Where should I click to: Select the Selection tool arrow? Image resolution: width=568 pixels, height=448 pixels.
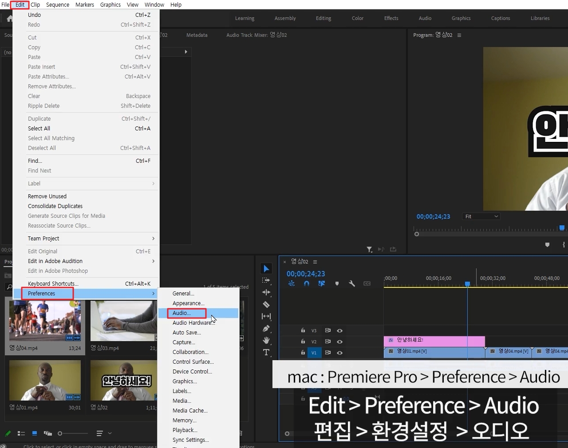[x=266, y=268]
